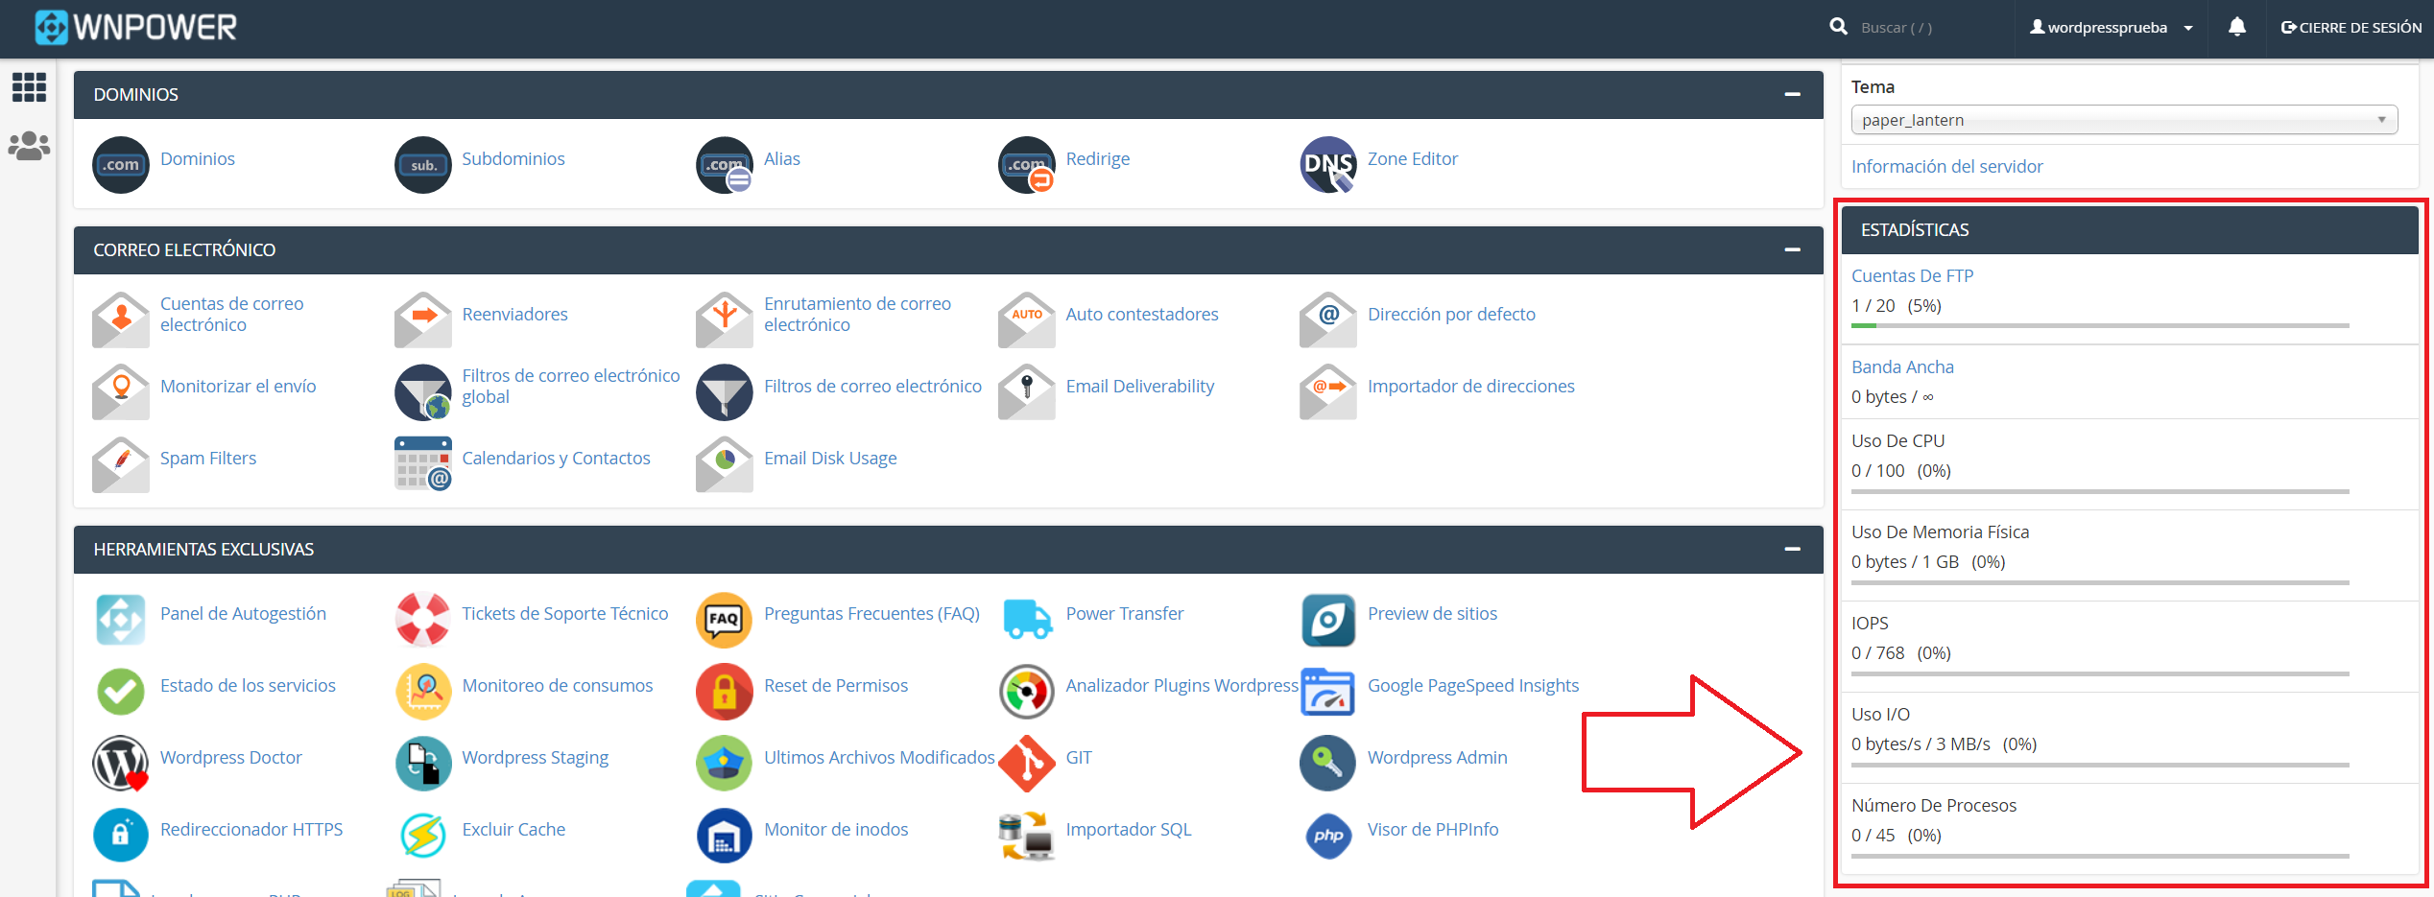Click the Cuentas De FTP usage bar
The width and height of the screenshot is (2434, 897).
tap(2100, 326)
